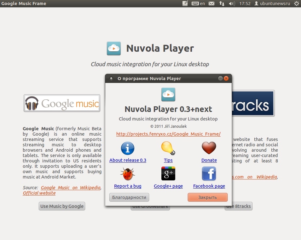Click the Nuvola Player cloud icon in dialog
This screenshot has width=301, height=240.
168,94
